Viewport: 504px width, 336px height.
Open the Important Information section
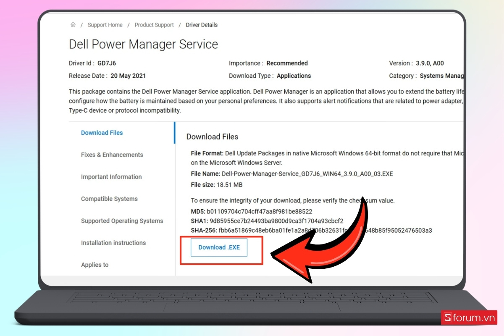111,177
